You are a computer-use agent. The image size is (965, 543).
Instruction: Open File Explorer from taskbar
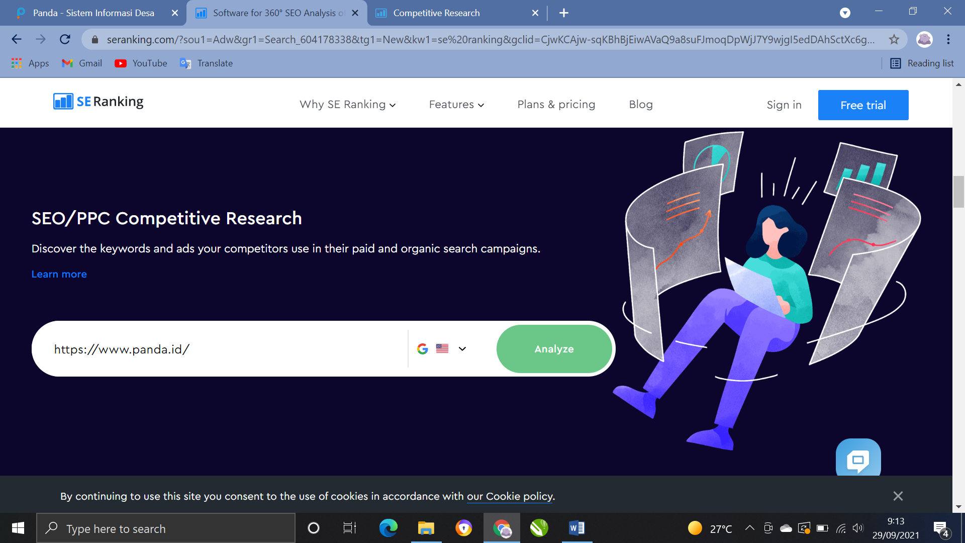pyautogui.click(x=426, y=528)
